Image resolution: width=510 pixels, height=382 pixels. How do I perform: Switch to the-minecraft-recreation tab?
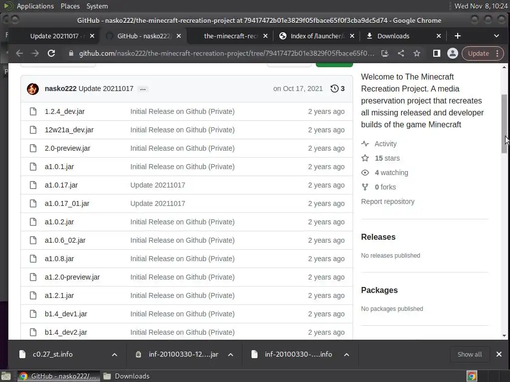[231, 36]
